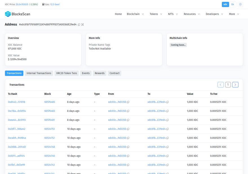This screenshot has width=248, height=174.
Task: Toggle light/dark theme sun icon
Action: pos(240,4)
